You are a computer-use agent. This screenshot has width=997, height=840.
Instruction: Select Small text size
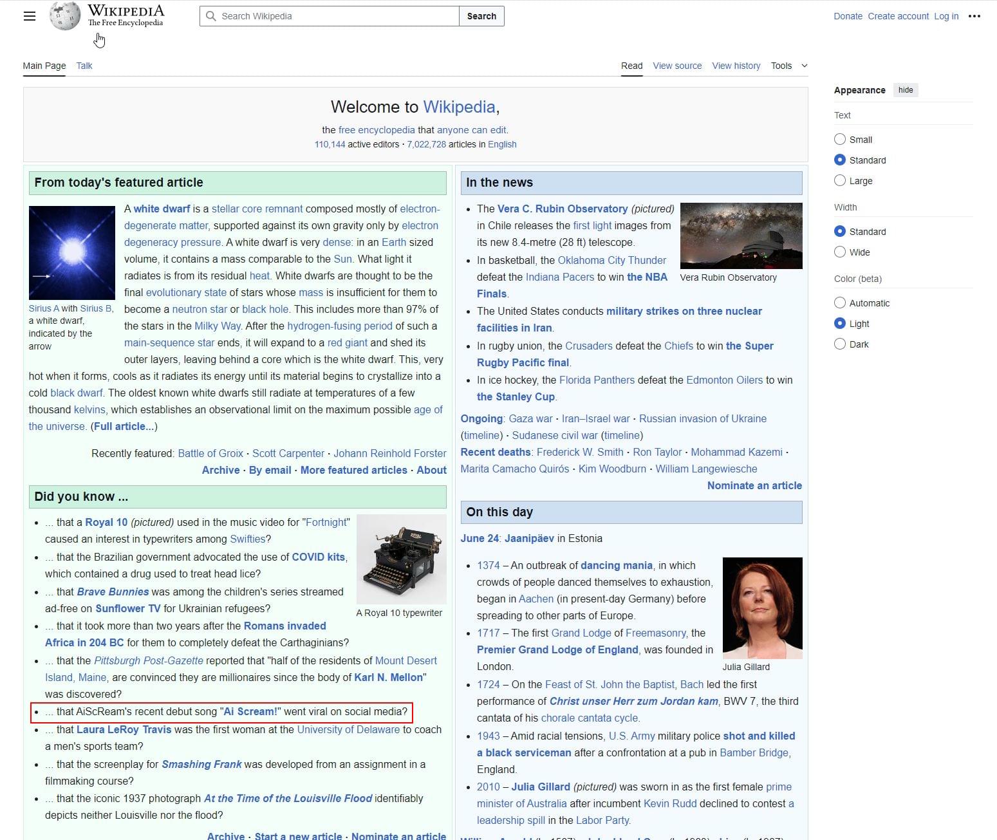click(x=840, y=139)
